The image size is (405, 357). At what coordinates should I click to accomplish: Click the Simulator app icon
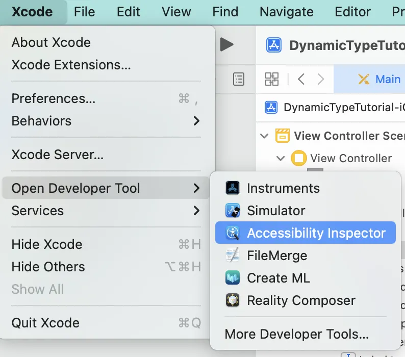233,211
